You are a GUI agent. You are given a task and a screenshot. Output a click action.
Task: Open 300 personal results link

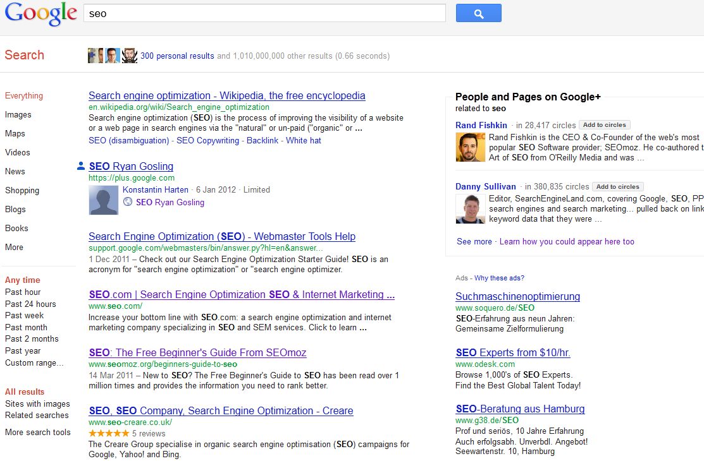point(177,56)
